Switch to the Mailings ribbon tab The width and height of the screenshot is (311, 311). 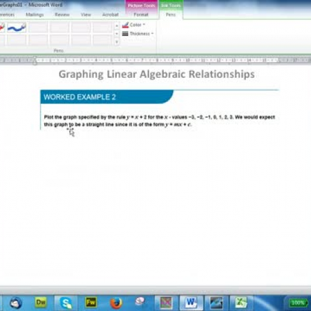35,14
